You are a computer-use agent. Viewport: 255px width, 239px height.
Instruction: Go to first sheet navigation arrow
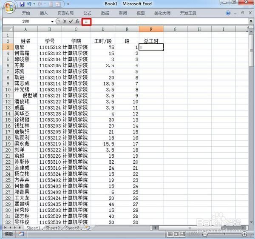[x=6, y=228]
